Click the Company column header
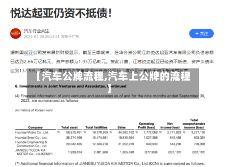The height and width of the screenshot is (167, 226). (x=35, y=127)
